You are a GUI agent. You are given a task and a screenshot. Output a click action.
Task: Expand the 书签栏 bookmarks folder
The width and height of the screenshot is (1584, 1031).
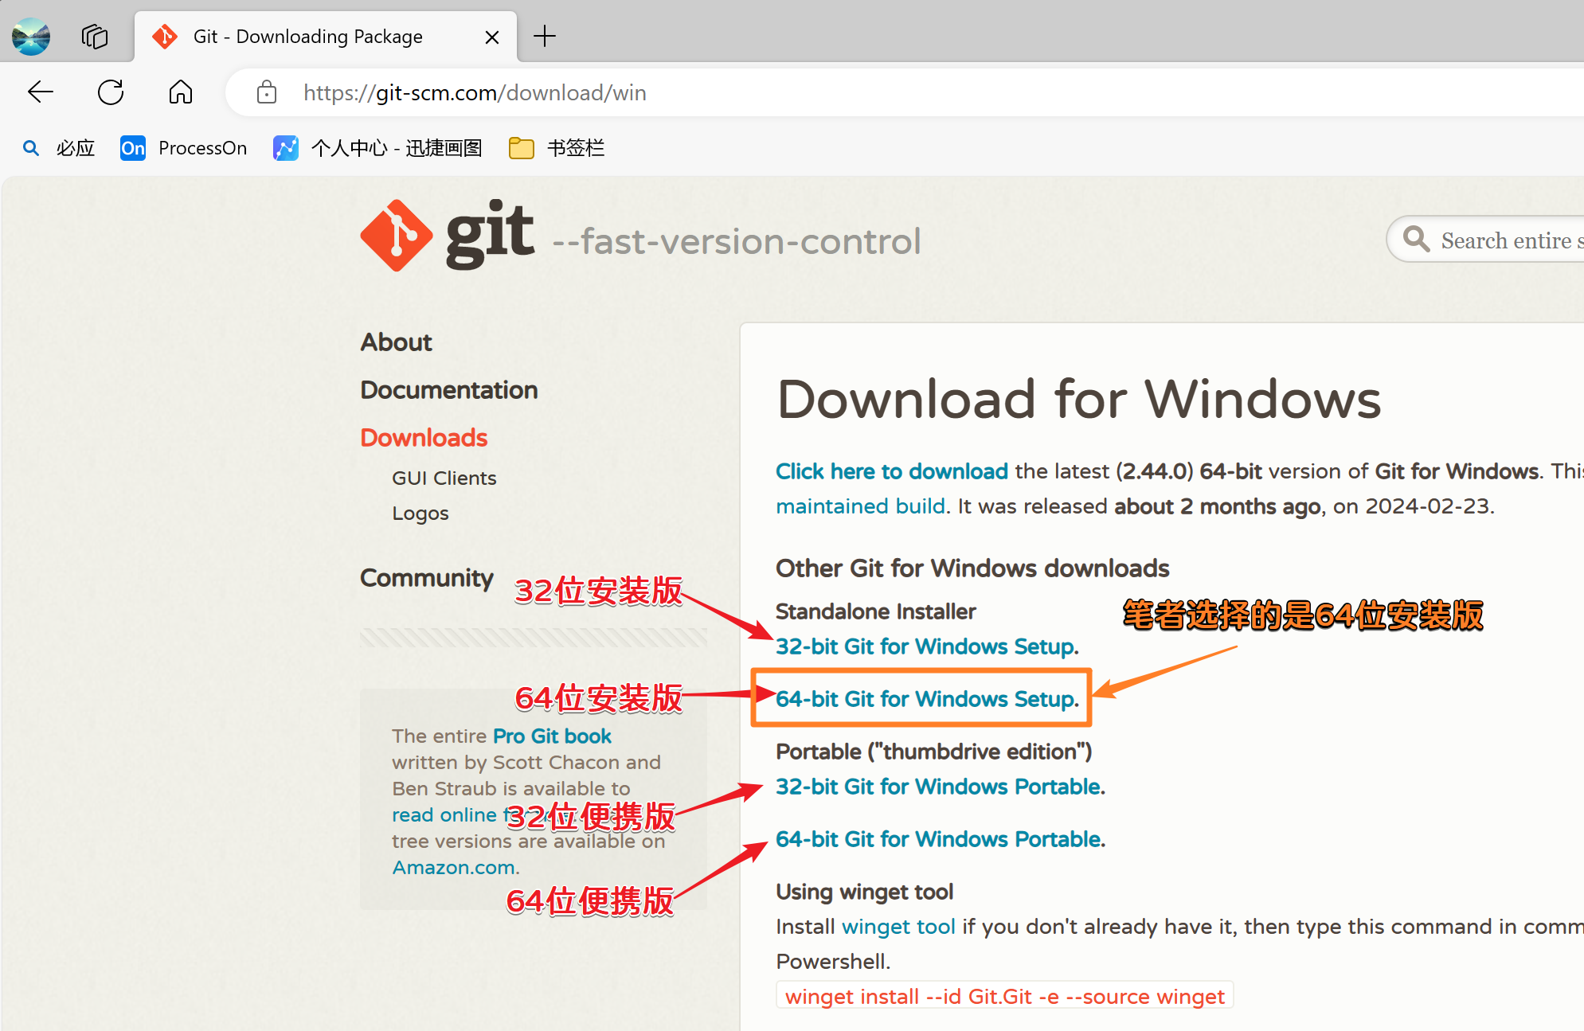[557, 148]
